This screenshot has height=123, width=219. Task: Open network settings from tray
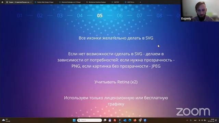(x=199, y=120)
